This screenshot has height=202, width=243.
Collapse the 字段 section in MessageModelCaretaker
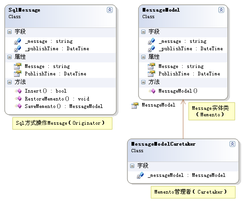point(132,166)
